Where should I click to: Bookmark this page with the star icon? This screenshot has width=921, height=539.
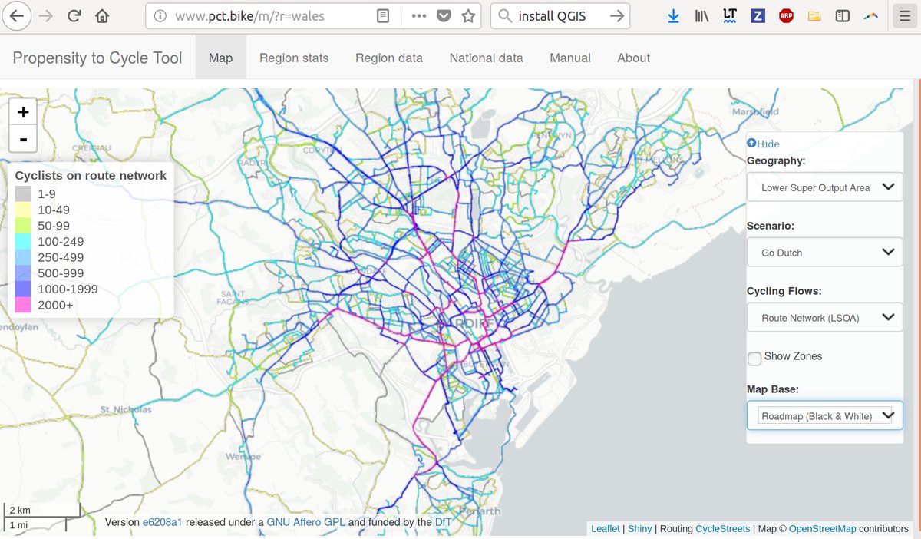468,16
